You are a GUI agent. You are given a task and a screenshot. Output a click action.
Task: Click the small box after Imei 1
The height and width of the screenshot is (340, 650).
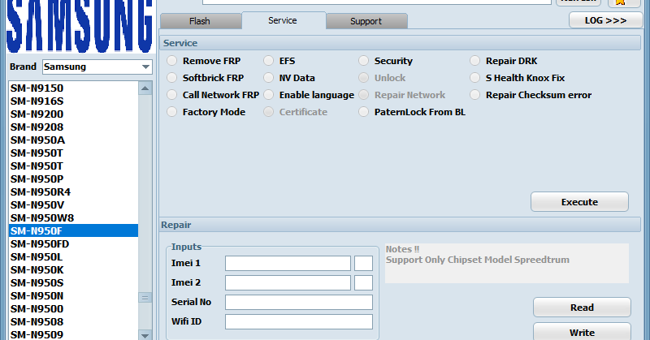pos(363,264)
